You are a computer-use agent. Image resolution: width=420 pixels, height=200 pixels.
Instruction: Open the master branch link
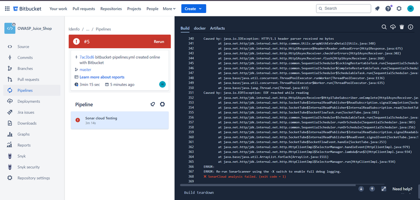tap(85, 70)
